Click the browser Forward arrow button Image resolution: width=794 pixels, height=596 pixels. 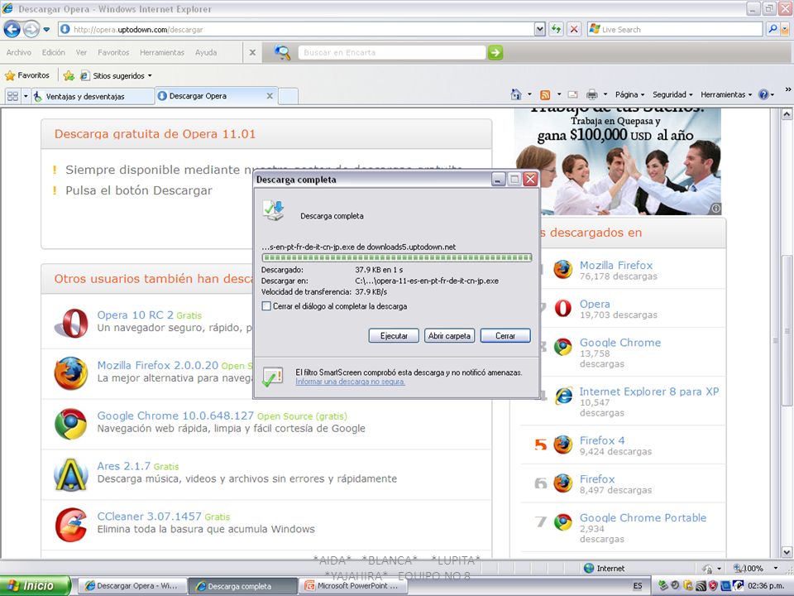coord(31,30)
